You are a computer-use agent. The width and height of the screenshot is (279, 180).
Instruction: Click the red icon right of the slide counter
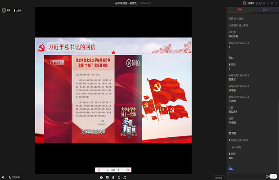tap(128, 170)
